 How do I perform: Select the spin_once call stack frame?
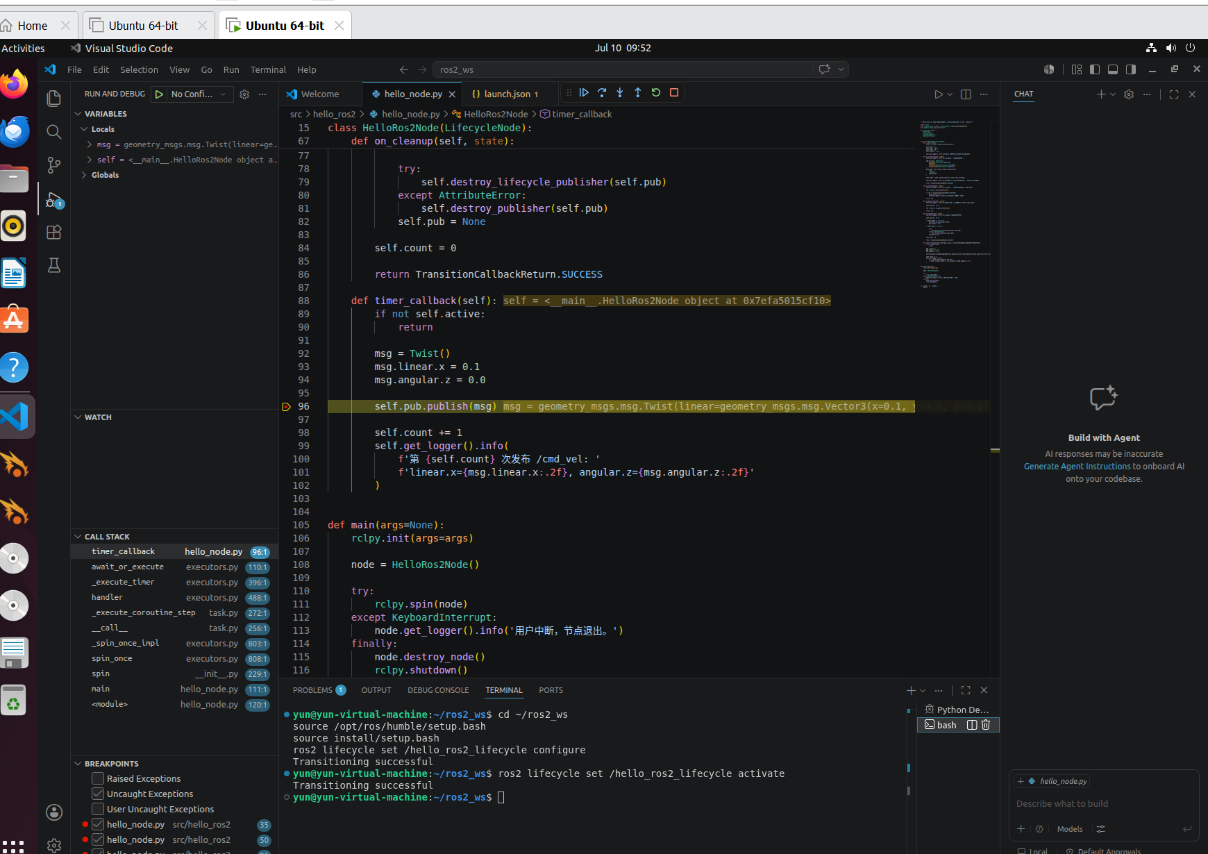pos(174,658)
